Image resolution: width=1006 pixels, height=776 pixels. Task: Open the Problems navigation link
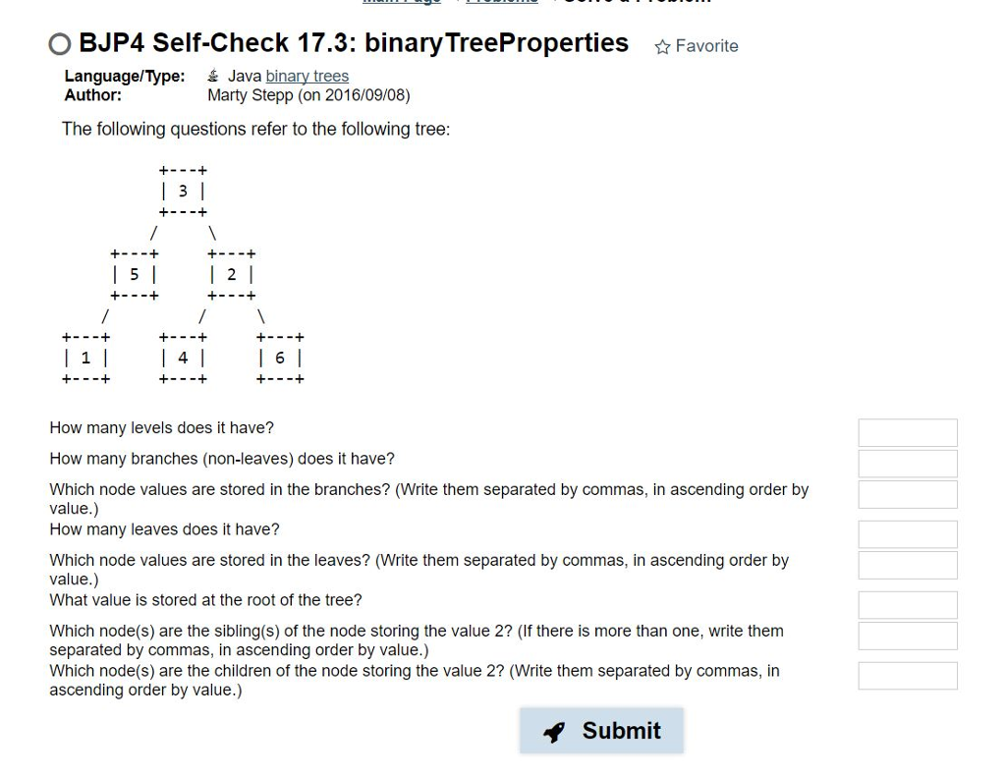coord(502,3)
